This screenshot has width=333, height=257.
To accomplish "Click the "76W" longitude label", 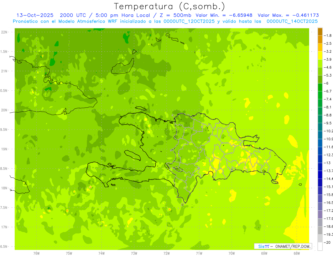I will (36, 253).
